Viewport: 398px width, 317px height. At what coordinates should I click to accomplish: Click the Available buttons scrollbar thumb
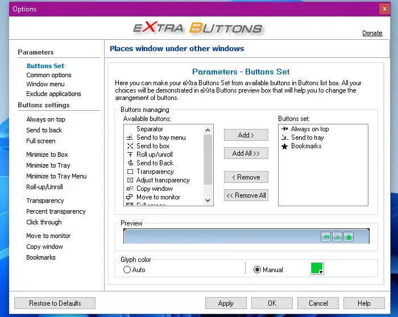[208, 160]
